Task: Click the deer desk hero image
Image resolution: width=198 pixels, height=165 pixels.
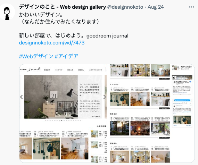Action: 51,97
